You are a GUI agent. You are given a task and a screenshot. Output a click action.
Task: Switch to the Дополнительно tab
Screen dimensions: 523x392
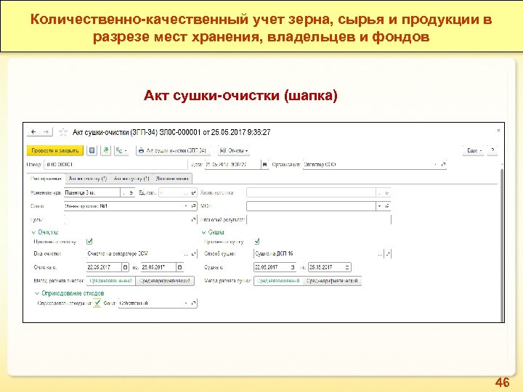click(x=172, y=179)
